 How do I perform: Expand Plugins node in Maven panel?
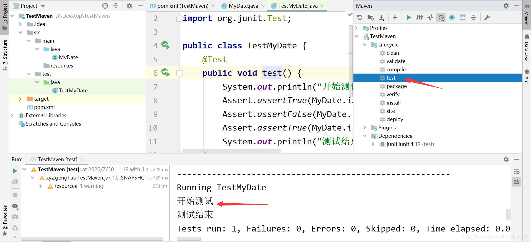pyautogui.click(x=365, y=127)
